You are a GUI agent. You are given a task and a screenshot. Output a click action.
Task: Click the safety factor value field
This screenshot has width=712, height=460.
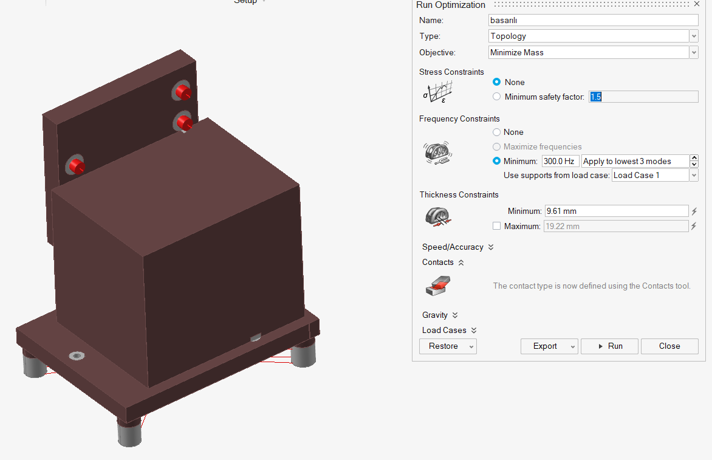[643, 97]
